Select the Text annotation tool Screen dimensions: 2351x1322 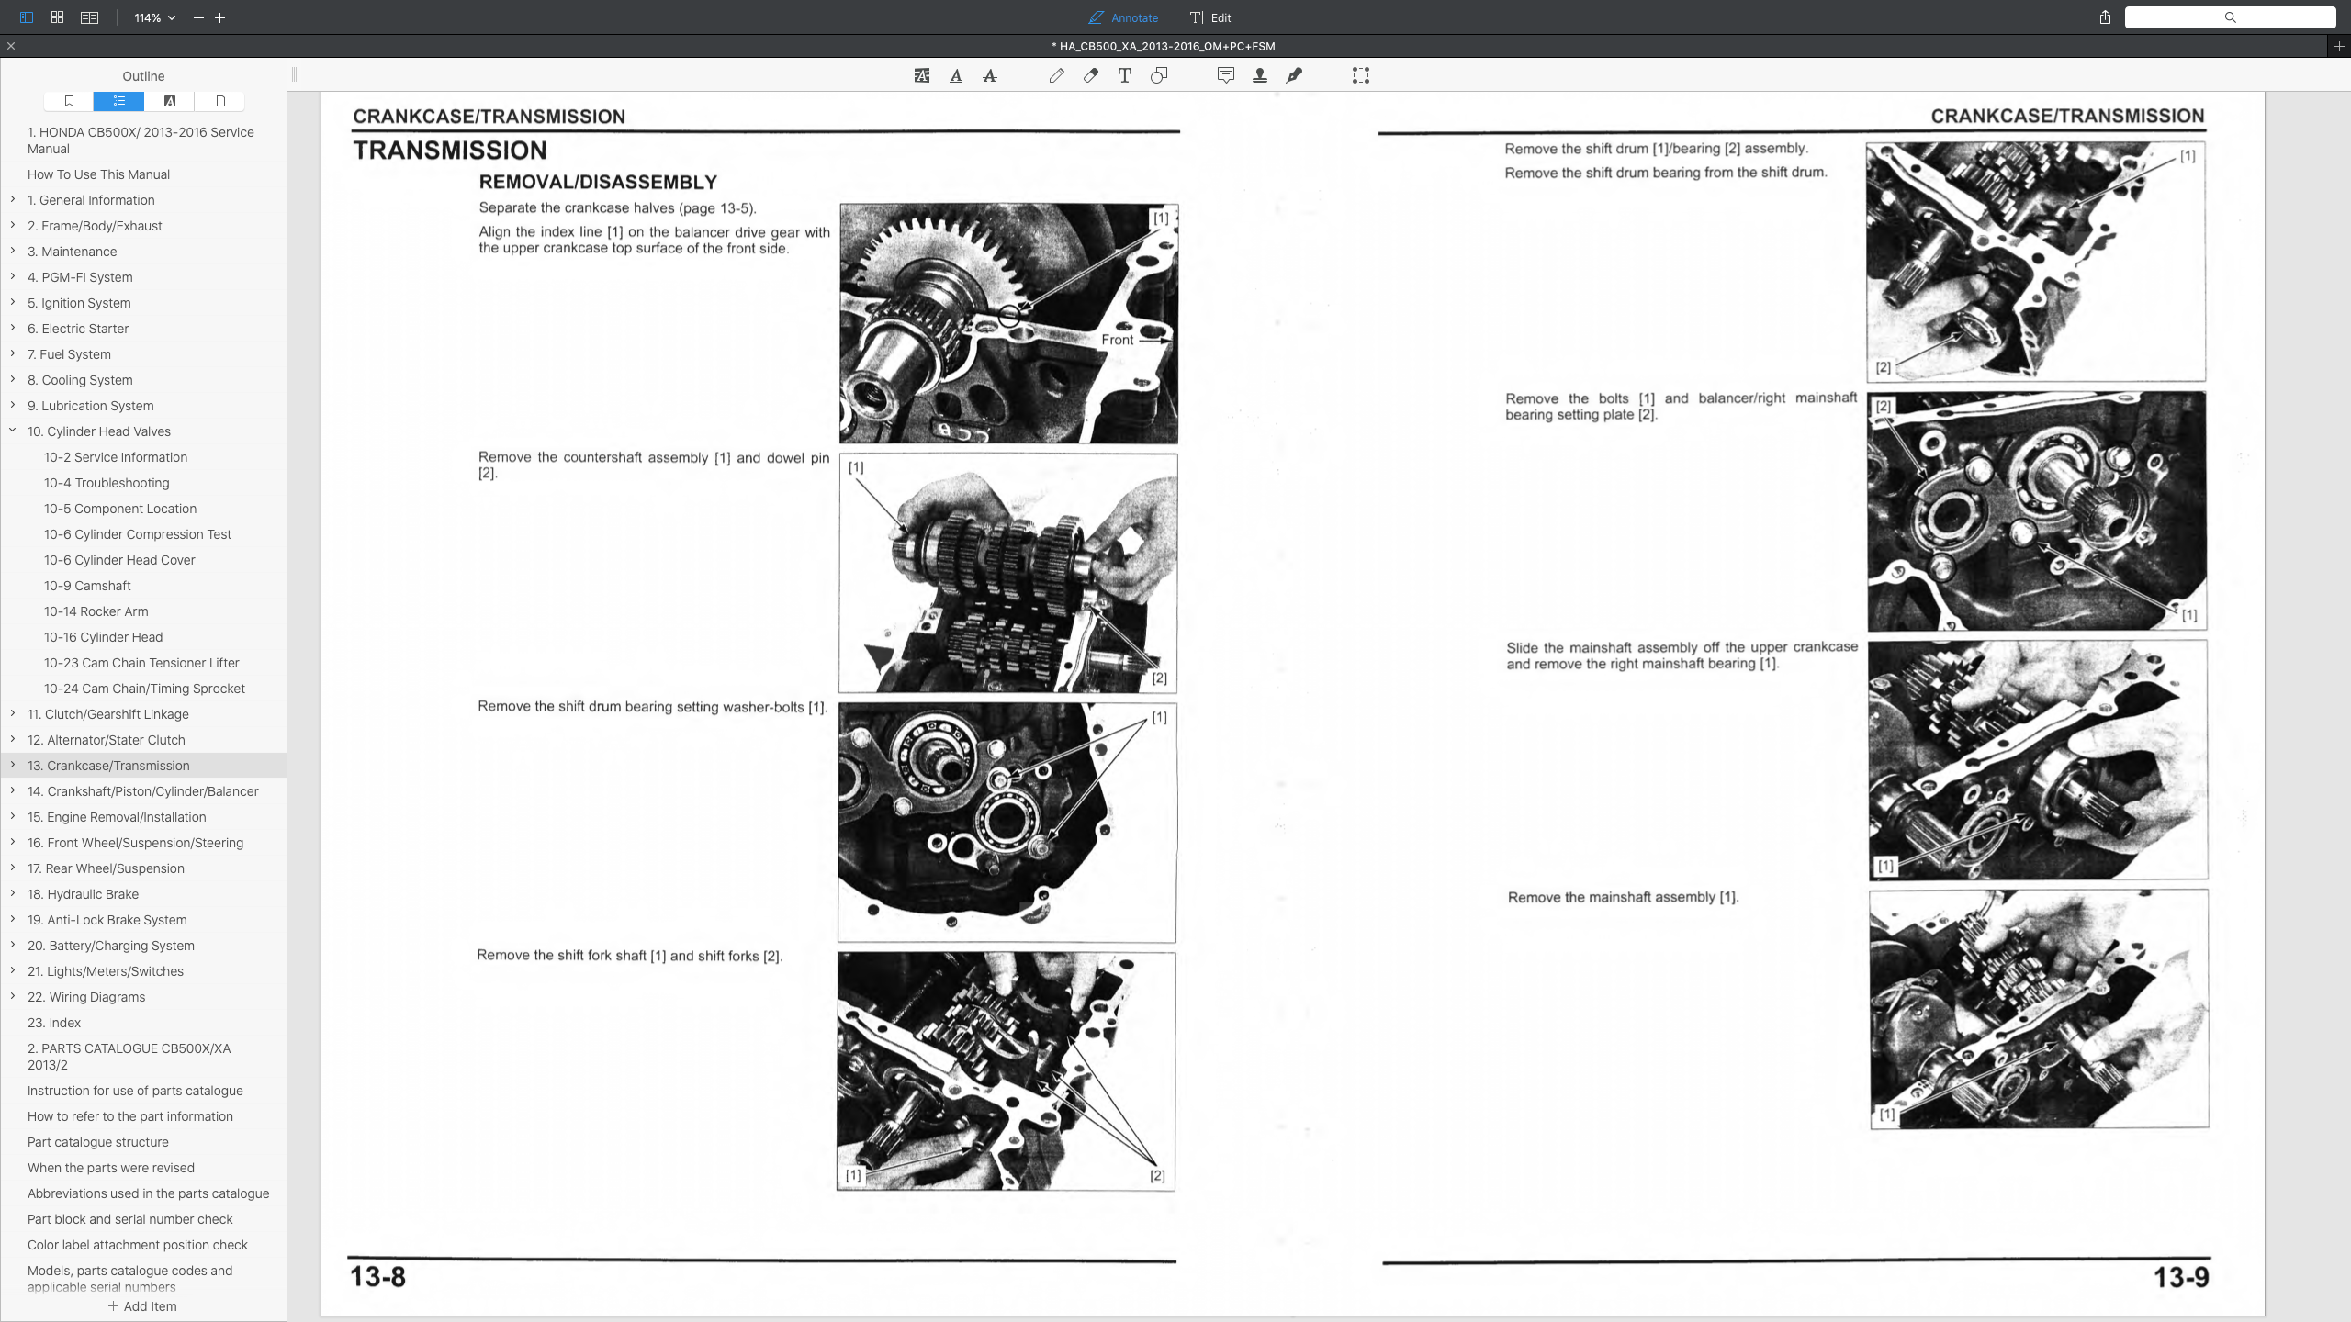[x=1124, y=75]
